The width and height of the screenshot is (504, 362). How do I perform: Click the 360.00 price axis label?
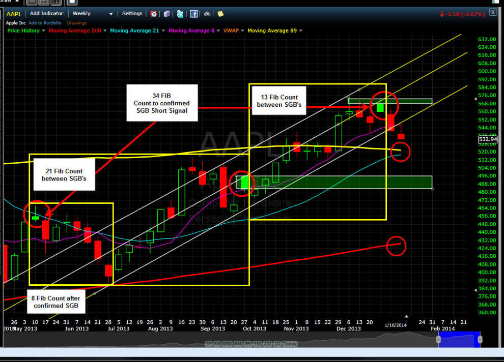(x=487, y=312)
